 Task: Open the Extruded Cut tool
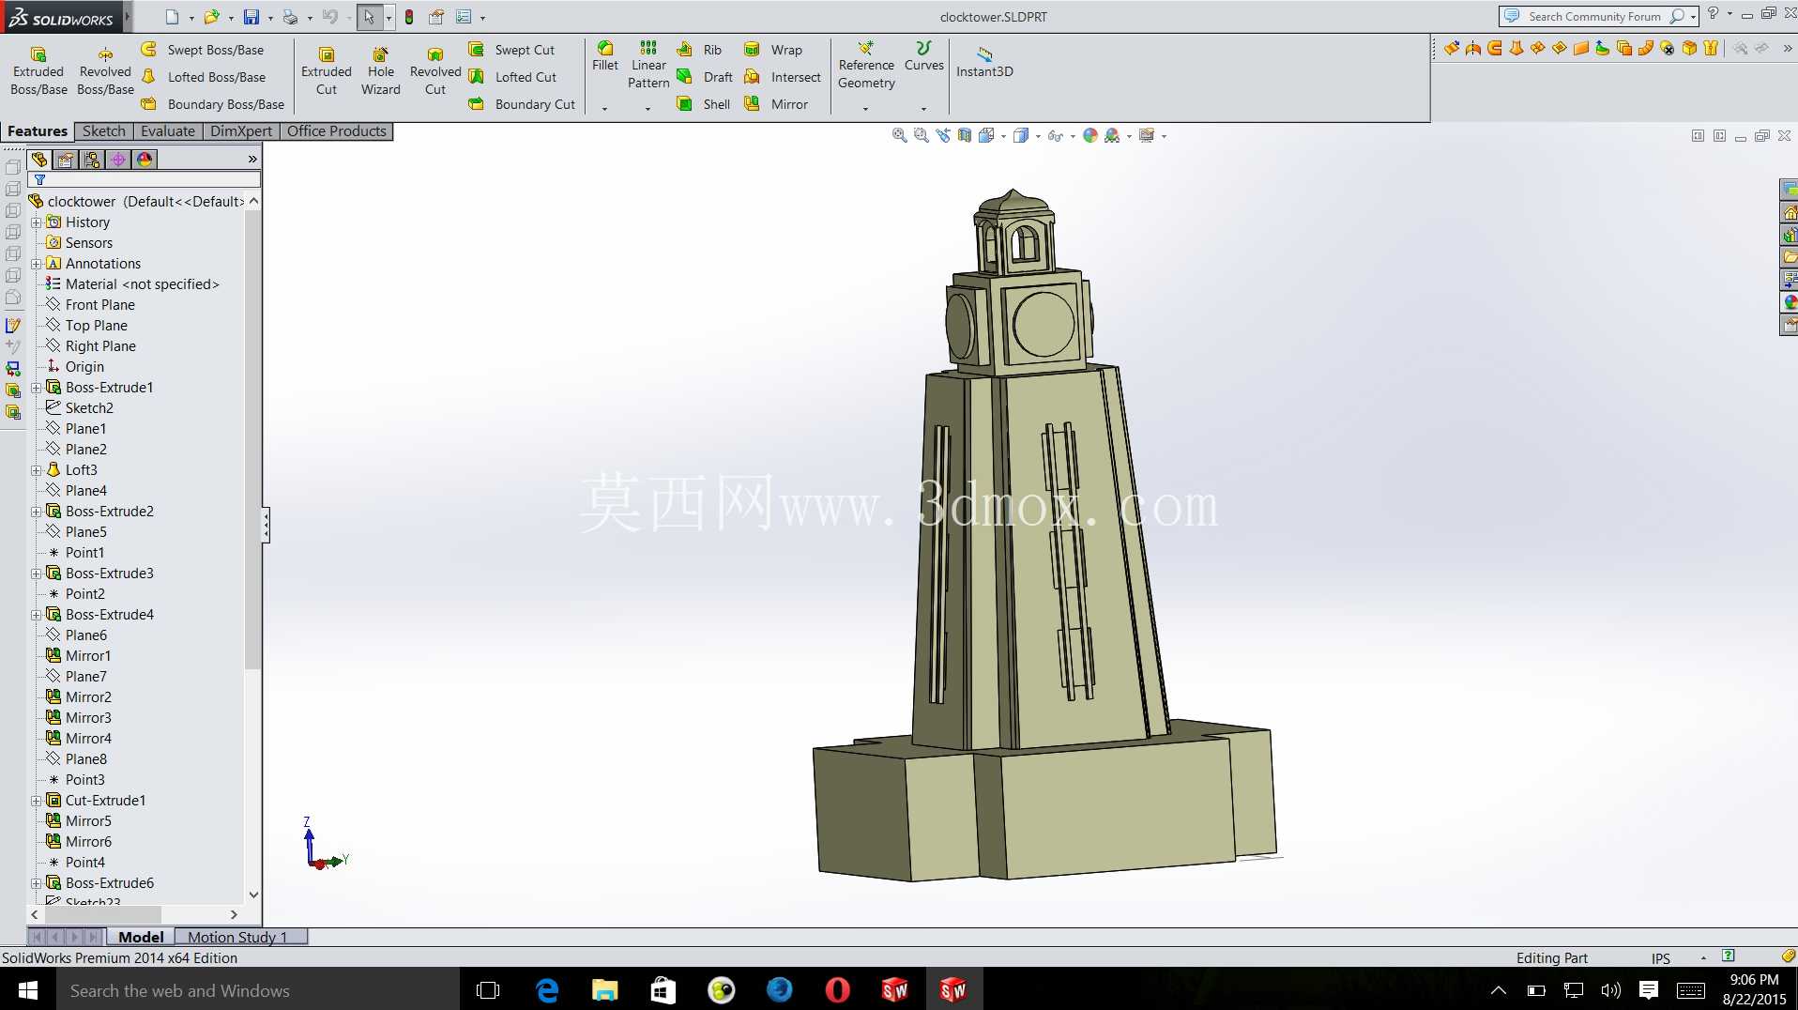[x=327, y=70]
